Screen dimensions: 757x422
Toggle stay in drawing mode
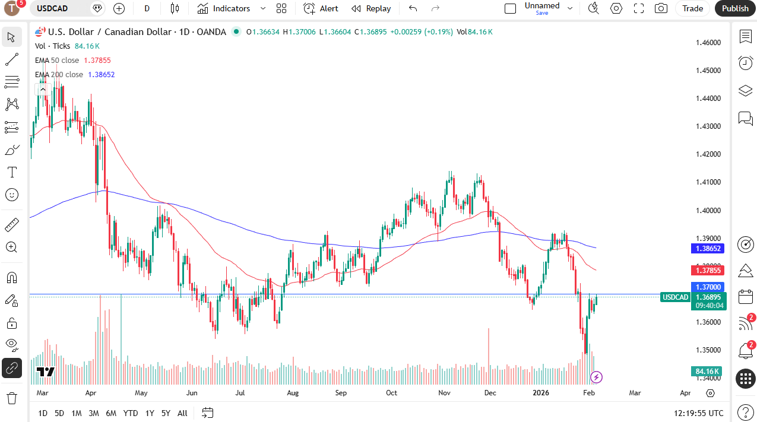(11, 300)
